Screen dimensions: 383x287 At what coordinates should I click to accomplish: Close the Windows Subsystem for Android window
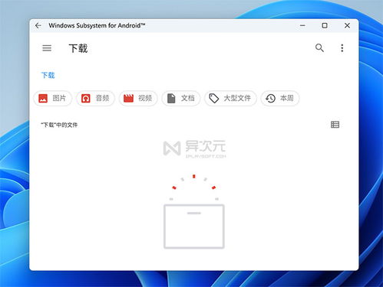tap(347, 25)
